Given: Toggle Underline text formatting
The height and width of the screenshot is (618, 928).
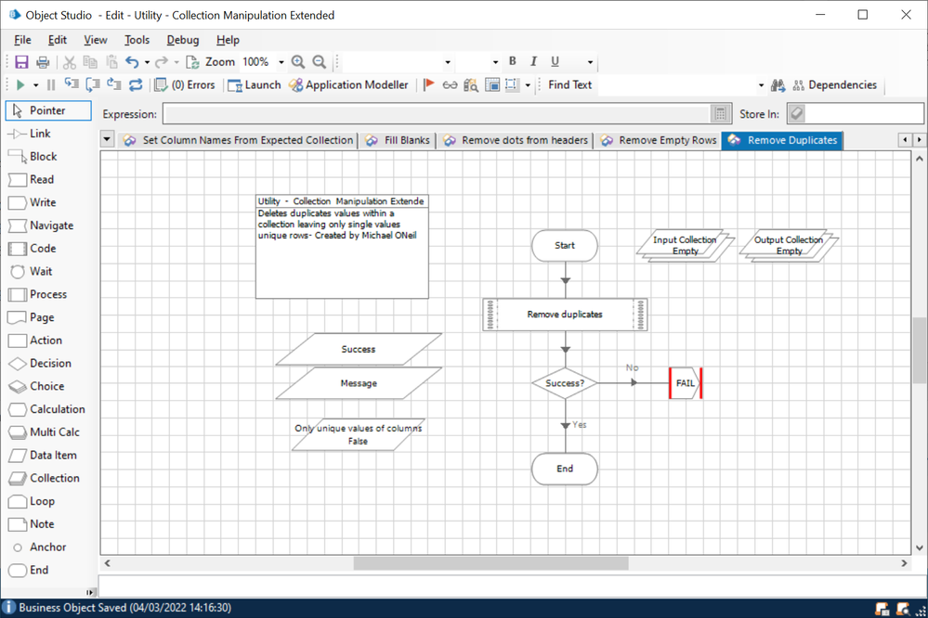Looking at the screenshot, I should 555,62.
